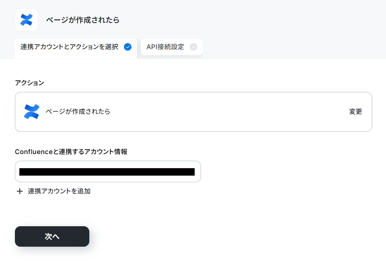
Task: Click the アクション section label
Action: point(29,83)
